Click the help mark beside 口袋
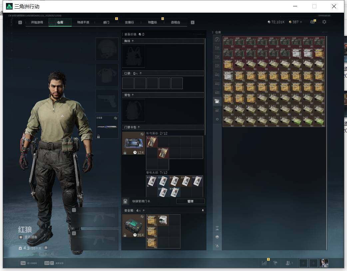Viewport: 347px width, 271px height. (x=141, y=73)
